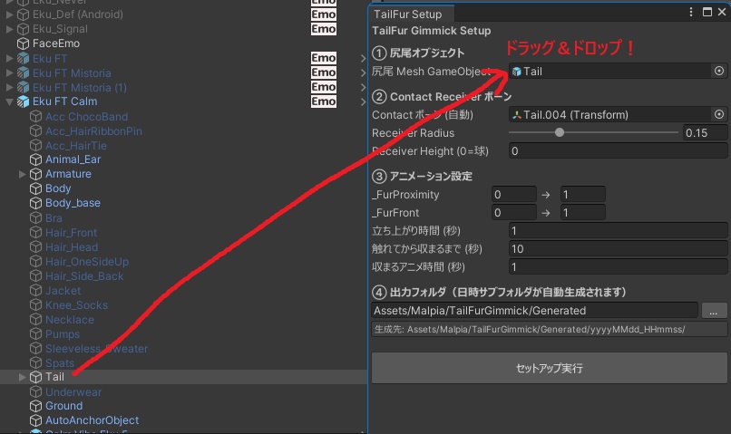Select Acc ChocoBand in the hierarchy
This screenshot has width=731, height=434.
[x=86, y=117]
